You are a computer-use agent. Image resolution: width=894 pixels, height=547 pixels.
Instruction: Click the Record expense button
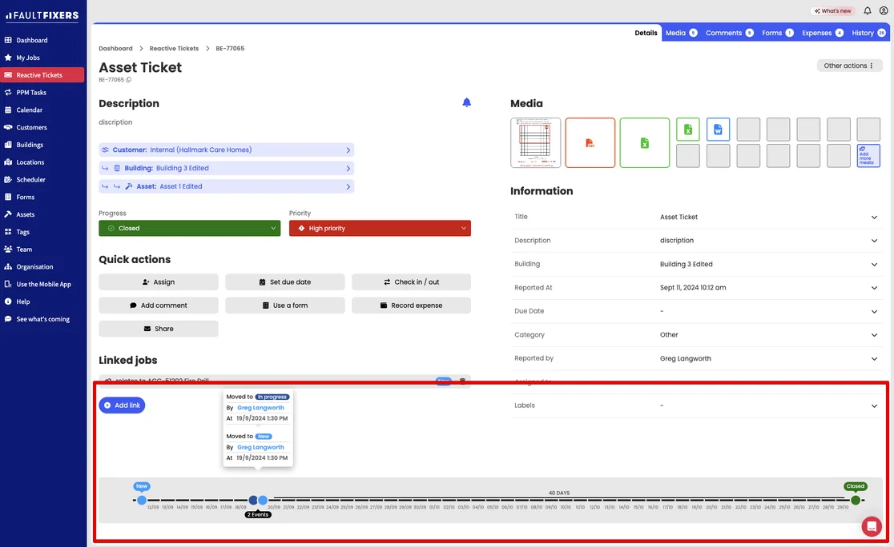411,305
